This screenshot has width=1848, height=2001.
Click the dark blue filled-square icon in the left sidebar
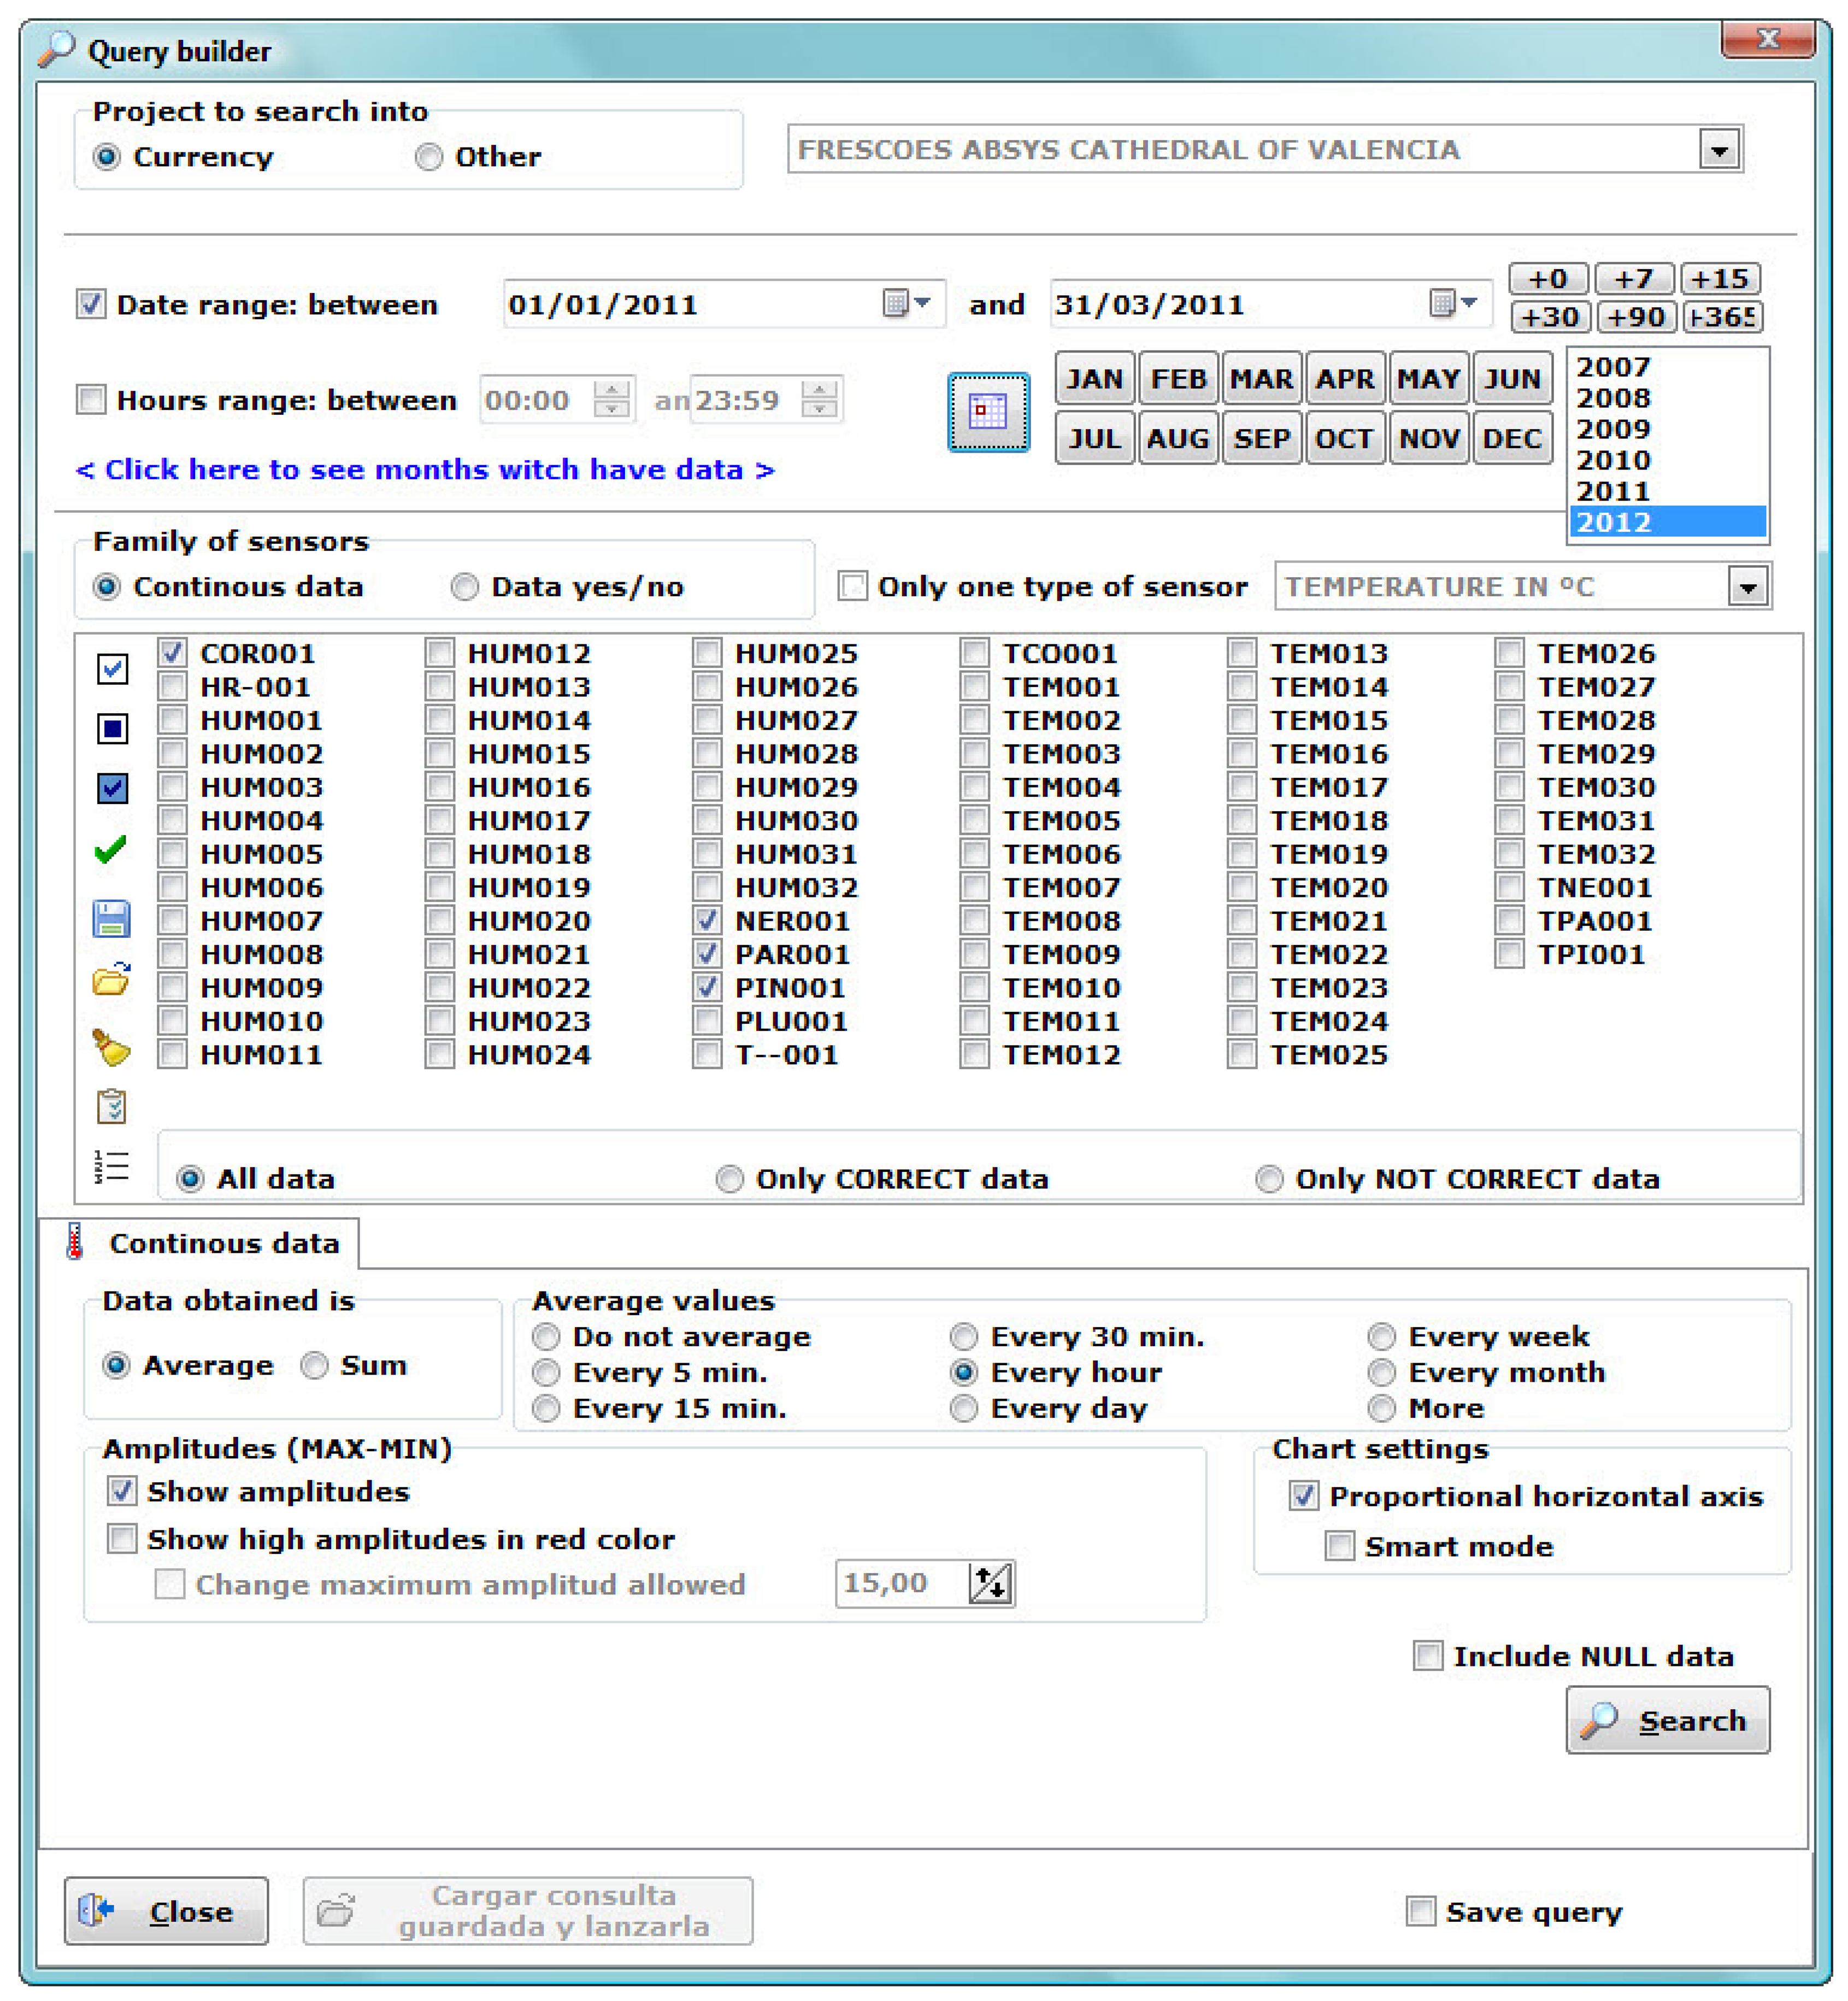(112, 729)
